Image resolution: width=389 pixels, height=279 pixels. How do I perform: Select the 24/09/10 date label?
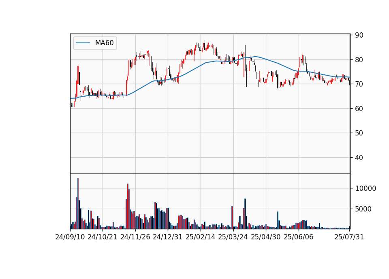pos(70,237)
